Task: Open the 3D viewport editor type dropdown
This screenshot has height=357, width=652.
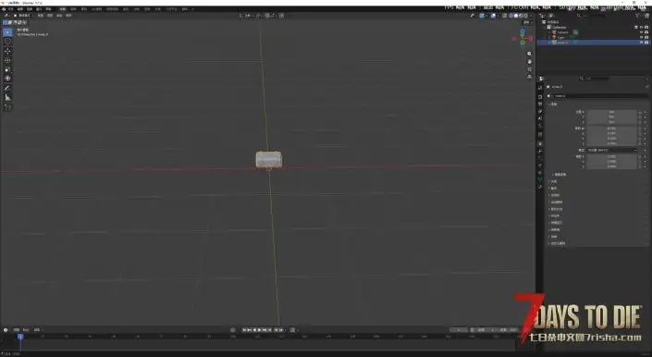Action: click(7, 16)
